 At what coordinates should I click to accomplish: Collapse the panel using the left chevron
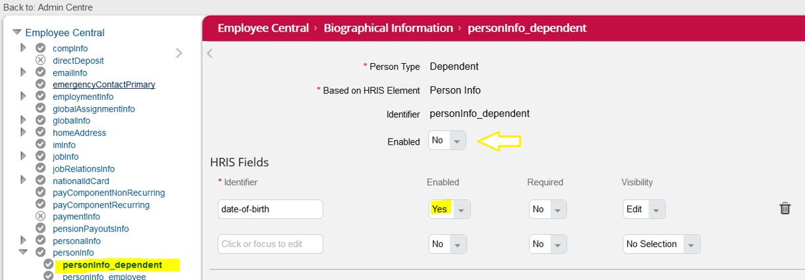tap(209, 53)
